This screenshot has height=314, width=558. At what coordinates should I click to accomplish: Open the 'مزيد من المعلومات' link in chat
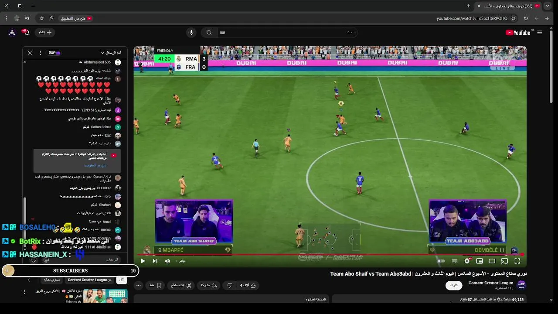tap(95, 165)
